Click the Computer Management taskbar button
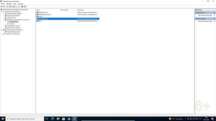The height and width of the screenshot is (121, 216). [x=75, y=119]
